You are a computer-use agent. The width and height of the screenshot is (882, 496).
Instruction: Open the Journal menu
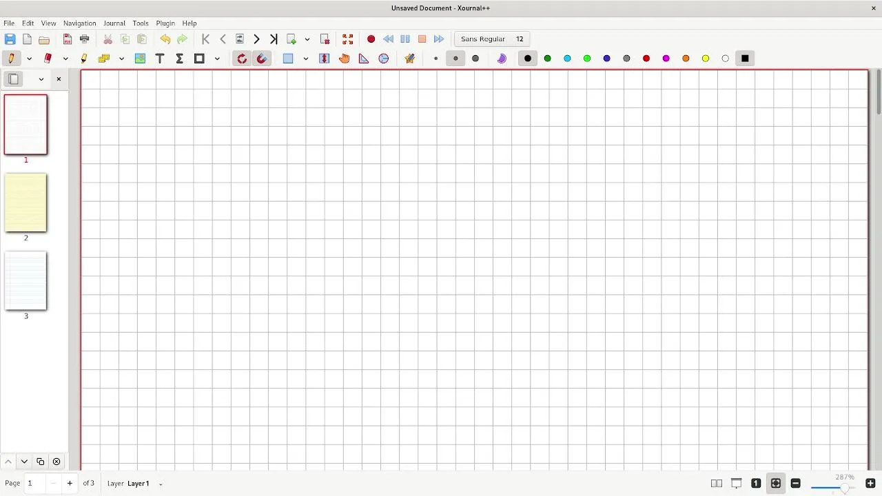click(x=114, y=23)
